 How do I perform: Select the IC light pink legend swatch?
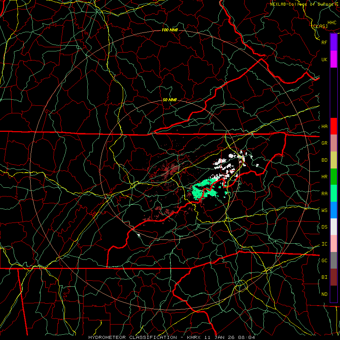coord(334,244)
